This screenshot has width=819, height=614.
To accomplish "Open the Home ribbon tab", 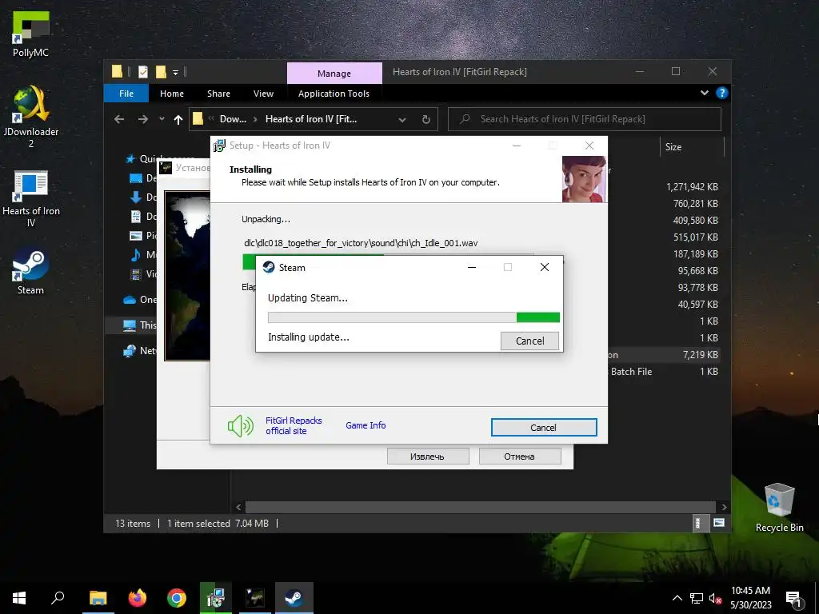I will [x=172, y=94].
